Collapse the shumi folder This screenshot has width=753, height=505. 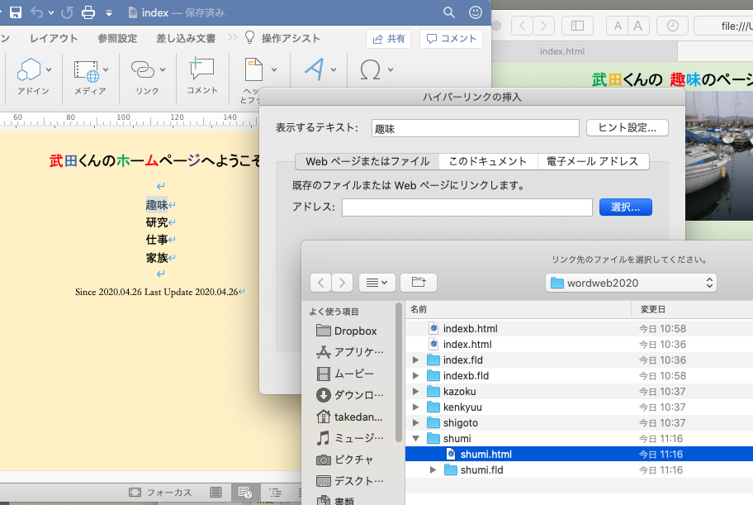click(416, 438)
